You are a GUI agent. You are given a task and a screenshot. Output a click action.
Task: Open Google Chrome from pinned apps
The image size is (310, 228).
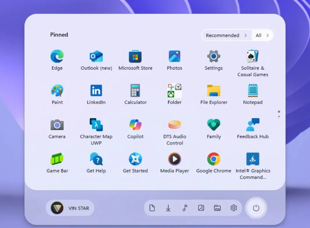click(214, 159)
